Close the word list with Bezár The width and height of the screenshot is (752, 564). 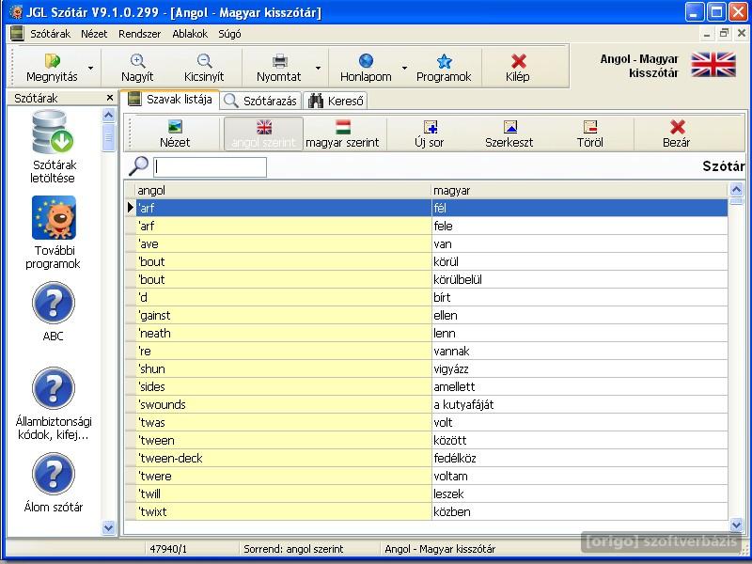click(677, 133)
